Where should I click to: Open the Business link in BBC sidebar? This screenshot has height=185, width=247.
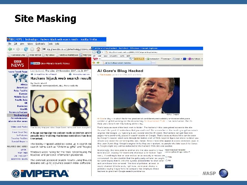click(22, 106)
